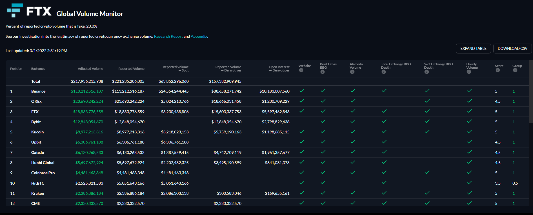Click the FTX logo icon
This screenshot has height=215, width=533.
pos(15,10)
